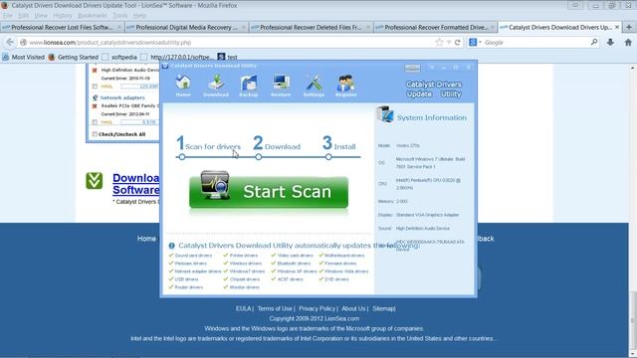Switch to Professional Recover Deleted Files tab

click(311, 27)
